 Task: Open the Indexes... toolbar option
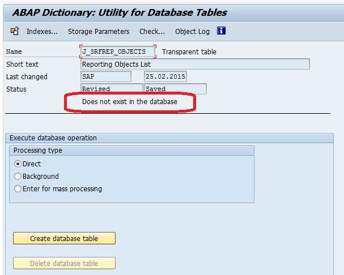point(42,32)
